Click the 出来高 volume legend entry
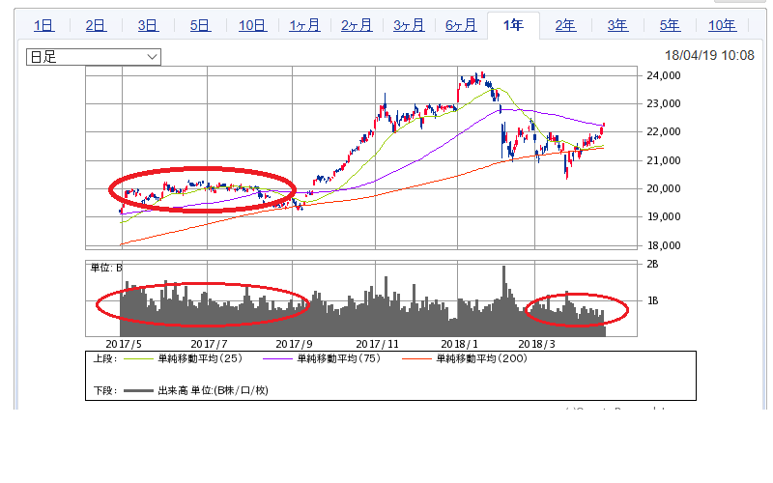The height and width of the screenshot is (483, 773). tap(208, 390)
